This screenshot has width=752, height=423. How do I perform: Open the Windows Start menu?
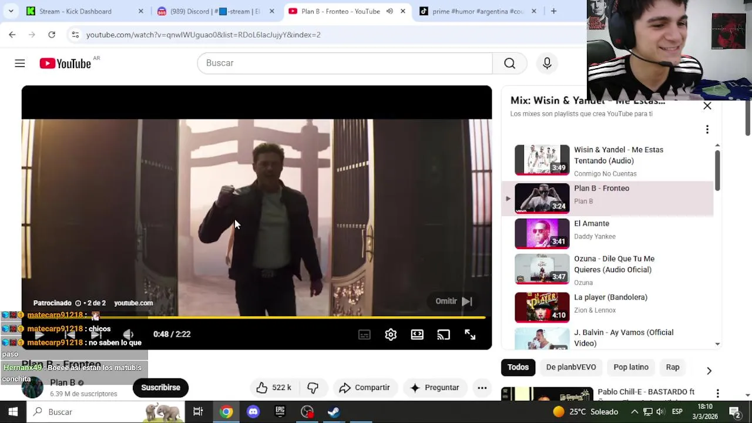13,412
